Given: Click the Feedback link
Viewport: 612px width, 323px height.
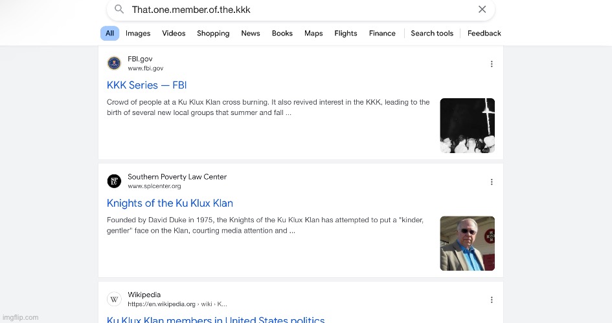Looking at the screenshot, I should coord(484,34).
